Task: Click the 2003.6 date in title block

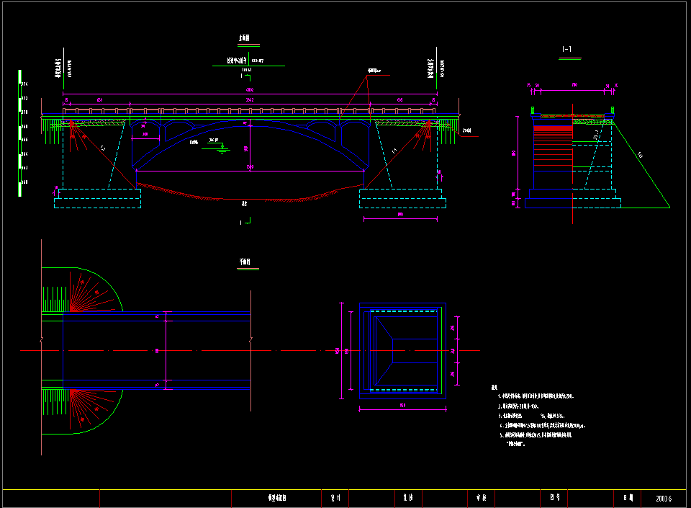Action: [x=665, y=498]
